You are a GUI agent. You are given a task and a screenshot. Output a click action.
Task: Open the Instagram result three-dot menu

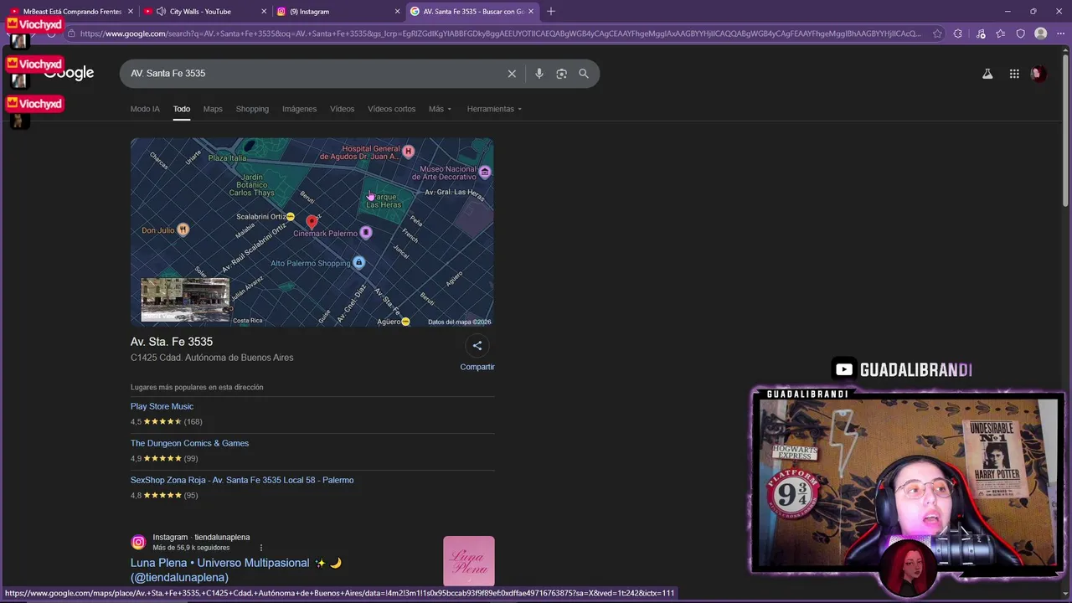261,548
